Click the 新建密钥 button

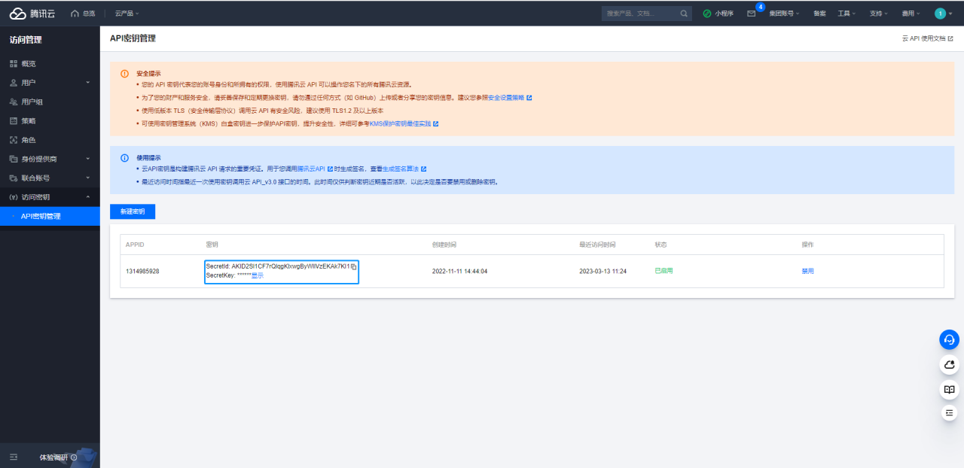click(133, 211)
